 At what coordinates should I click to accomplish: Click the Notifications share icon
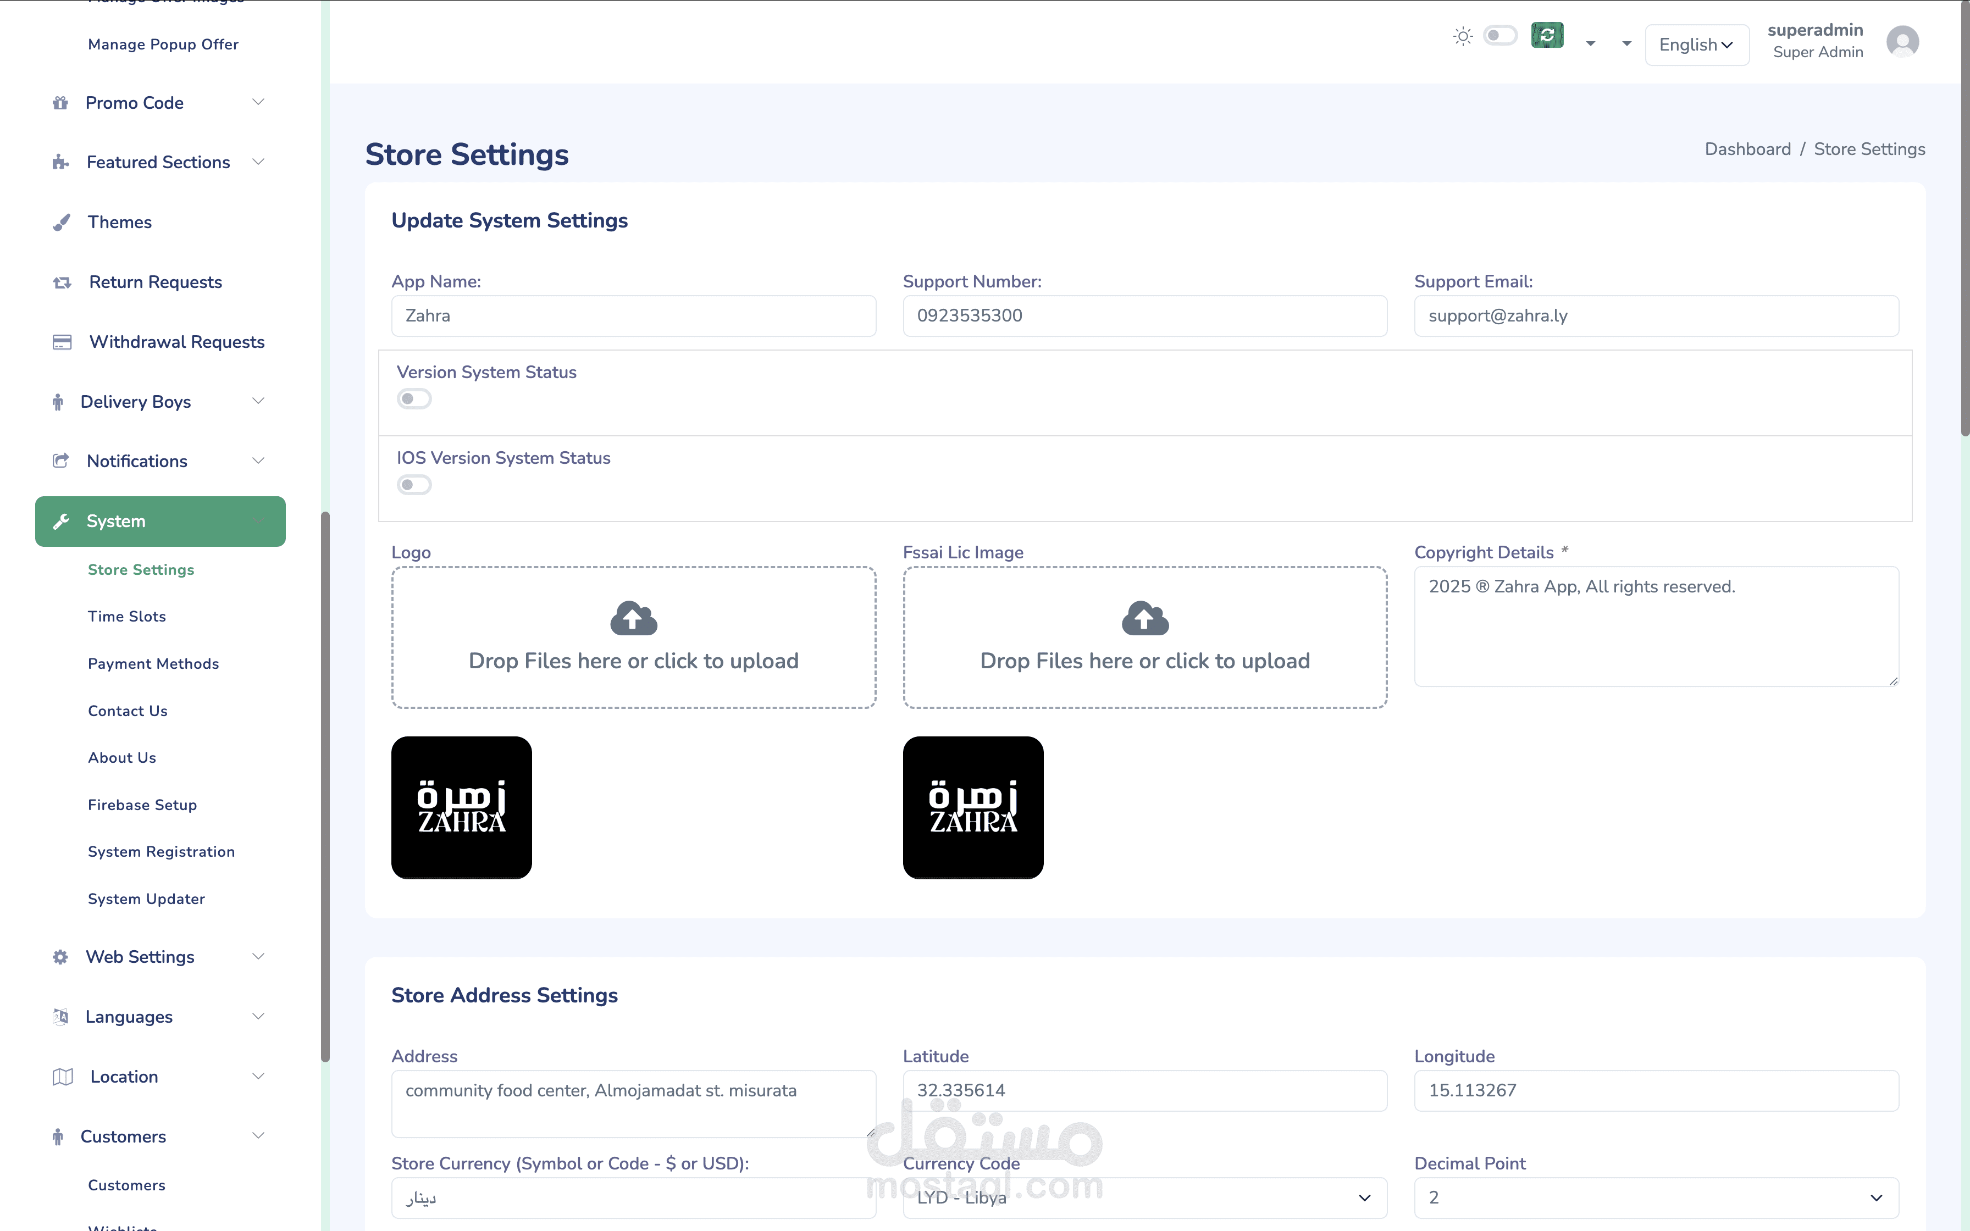point(61,461)
